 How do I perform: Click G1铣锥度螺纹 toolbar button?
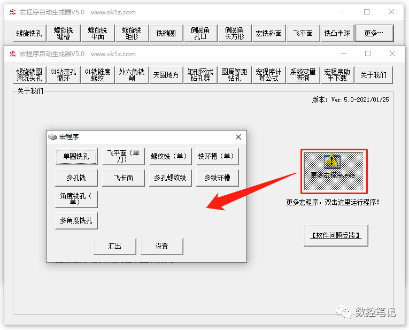tap(98, 75)
